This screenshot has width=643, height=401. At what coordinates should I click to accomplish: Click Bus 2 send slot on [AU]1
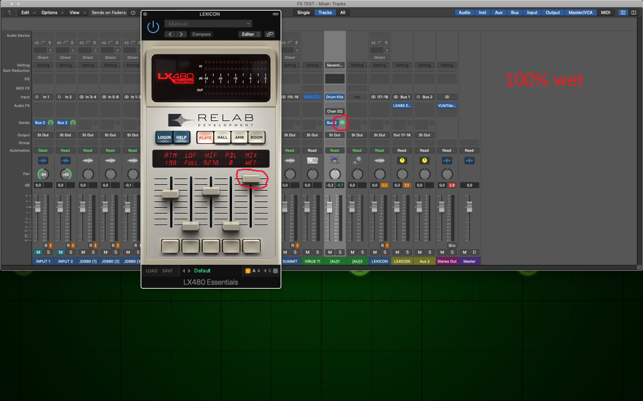[332, 122]
